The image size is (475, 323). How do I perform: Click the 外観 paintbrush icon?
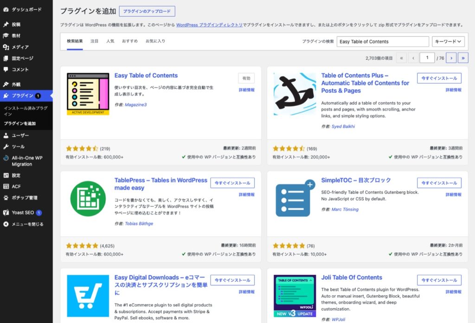tap(6, 84)
